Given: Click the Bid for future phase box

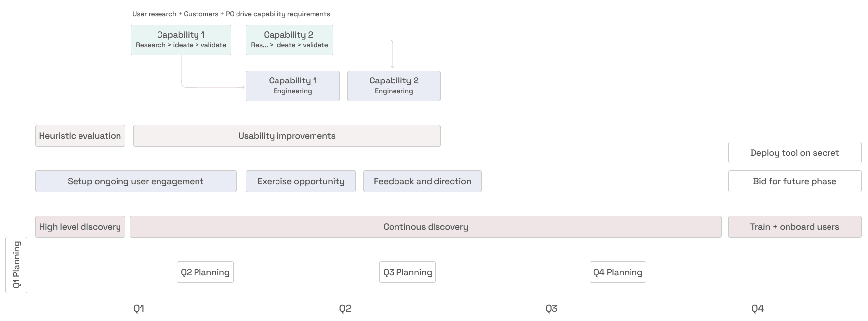Looking at the screenshot, I should [794, 181].
